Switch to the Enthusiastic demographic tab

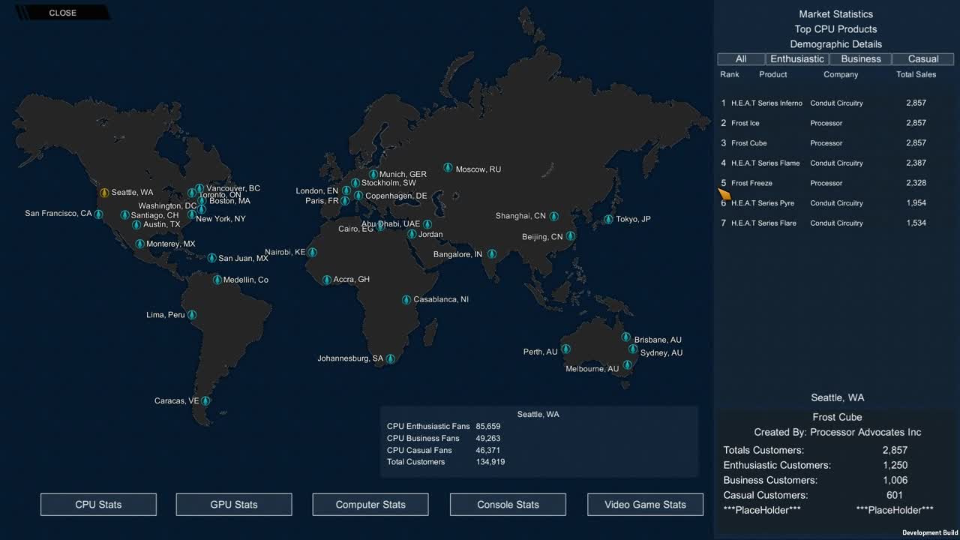(x=797, y=59)
